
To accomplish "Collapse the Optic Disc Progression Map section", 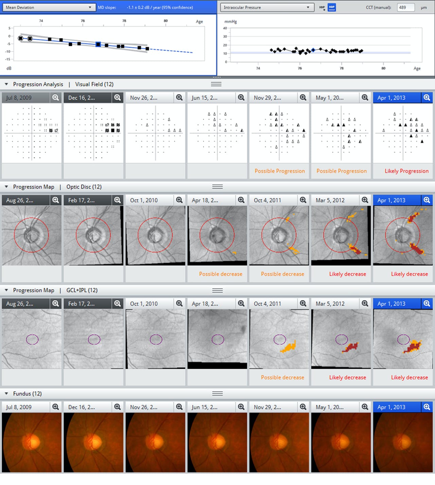I will [x=6, y=187].
